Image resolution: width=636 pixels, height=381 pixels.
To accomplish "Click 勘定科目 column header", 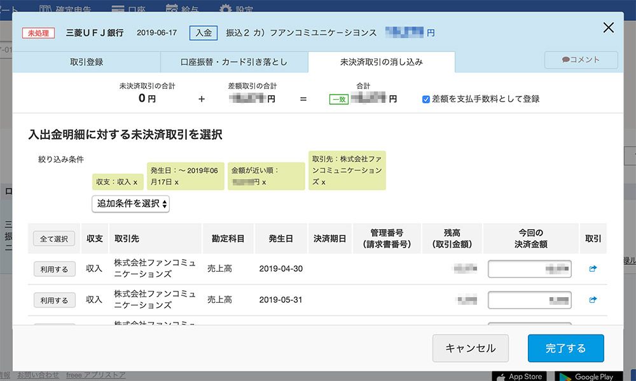I will click(228, 239).
